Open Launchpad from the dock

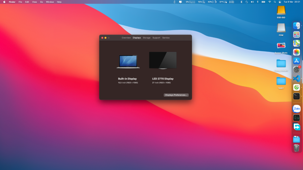(x=296, y=35)
